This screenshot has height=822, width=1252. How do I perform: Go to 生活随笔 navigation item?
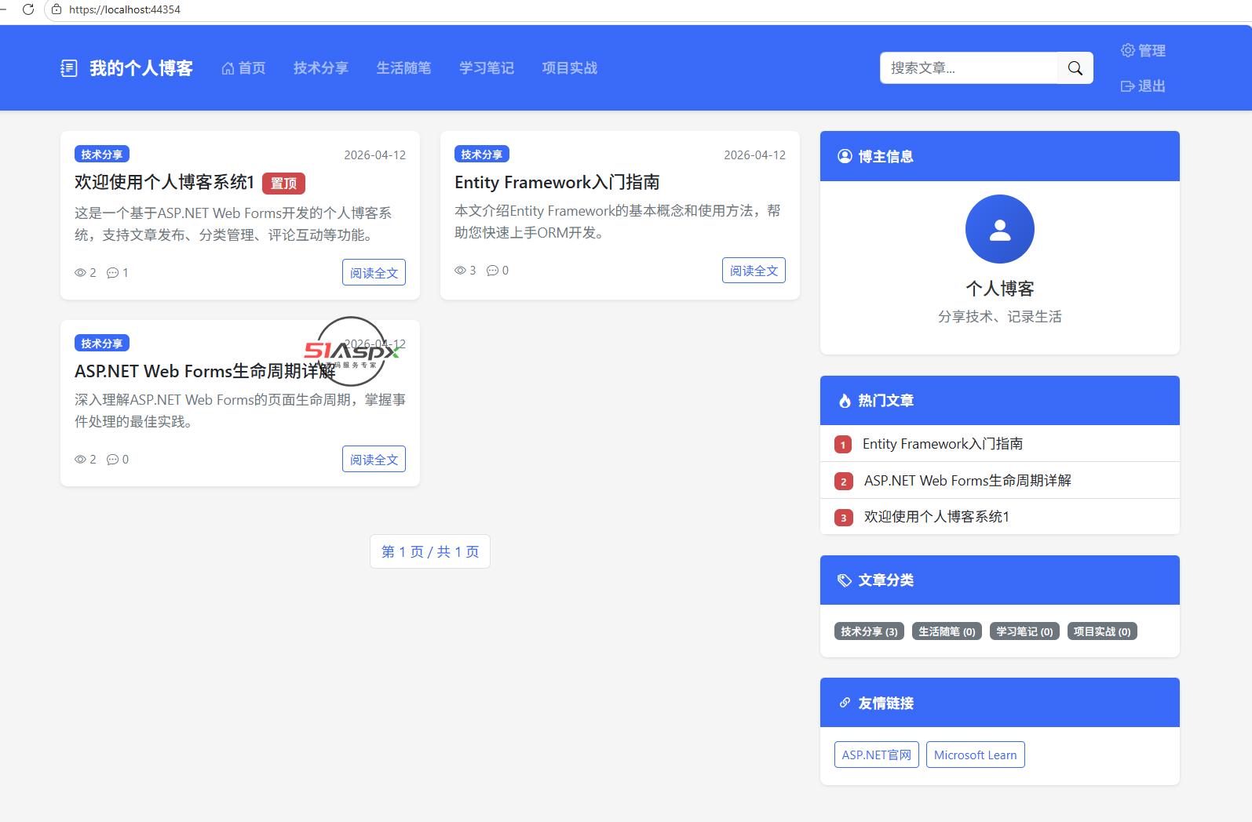click(403, 68)
